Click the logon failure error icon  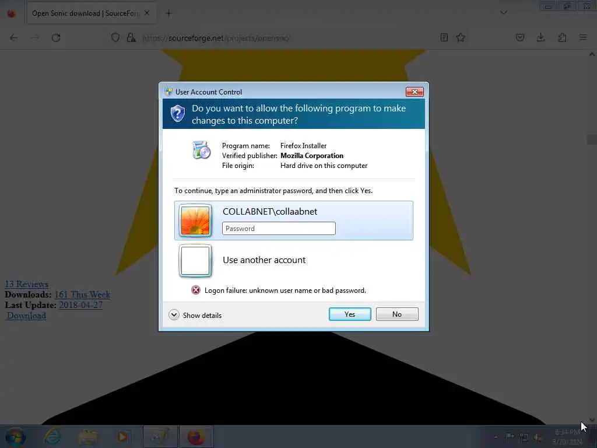[196, 290]
